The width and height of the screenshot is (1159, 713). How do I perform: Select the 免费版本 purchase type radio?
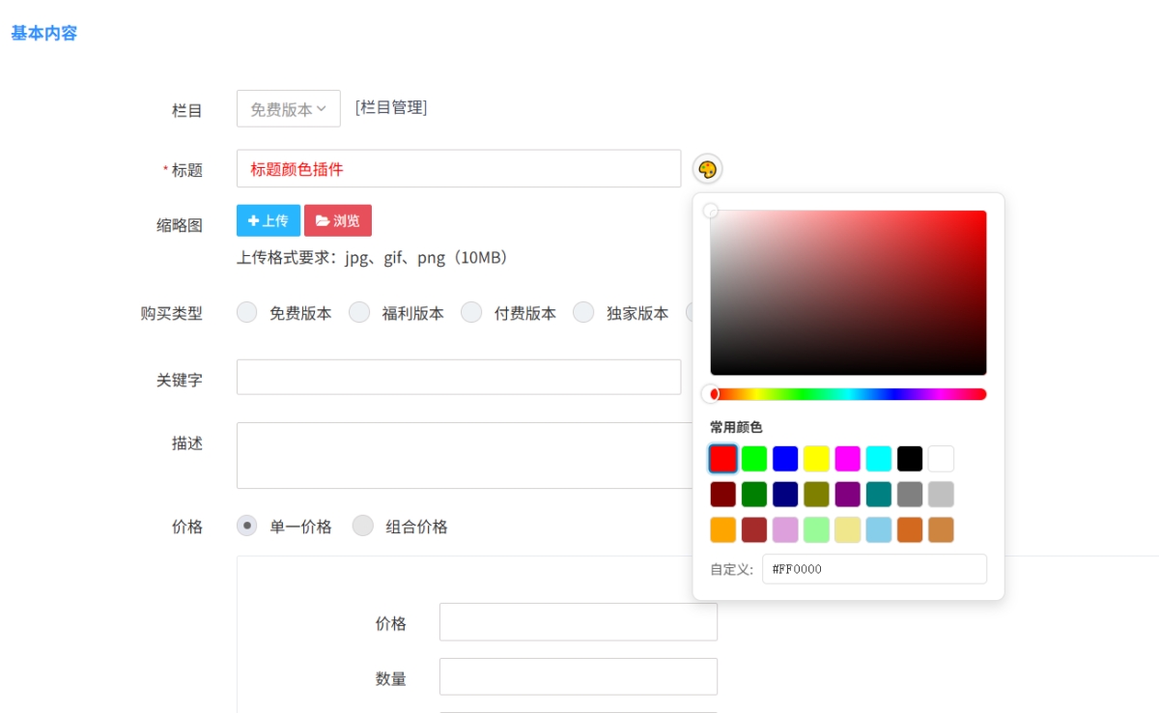[247, 312]
